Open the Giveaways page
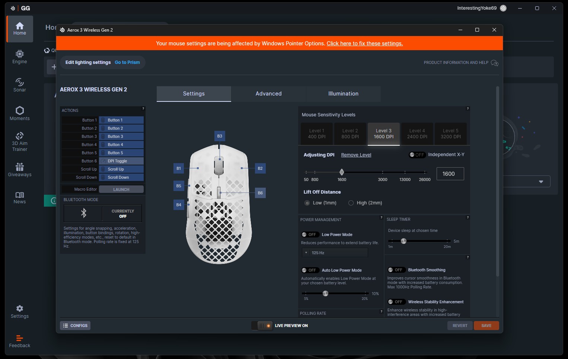Viewport: 568px width, 359px height. point(20,170)
